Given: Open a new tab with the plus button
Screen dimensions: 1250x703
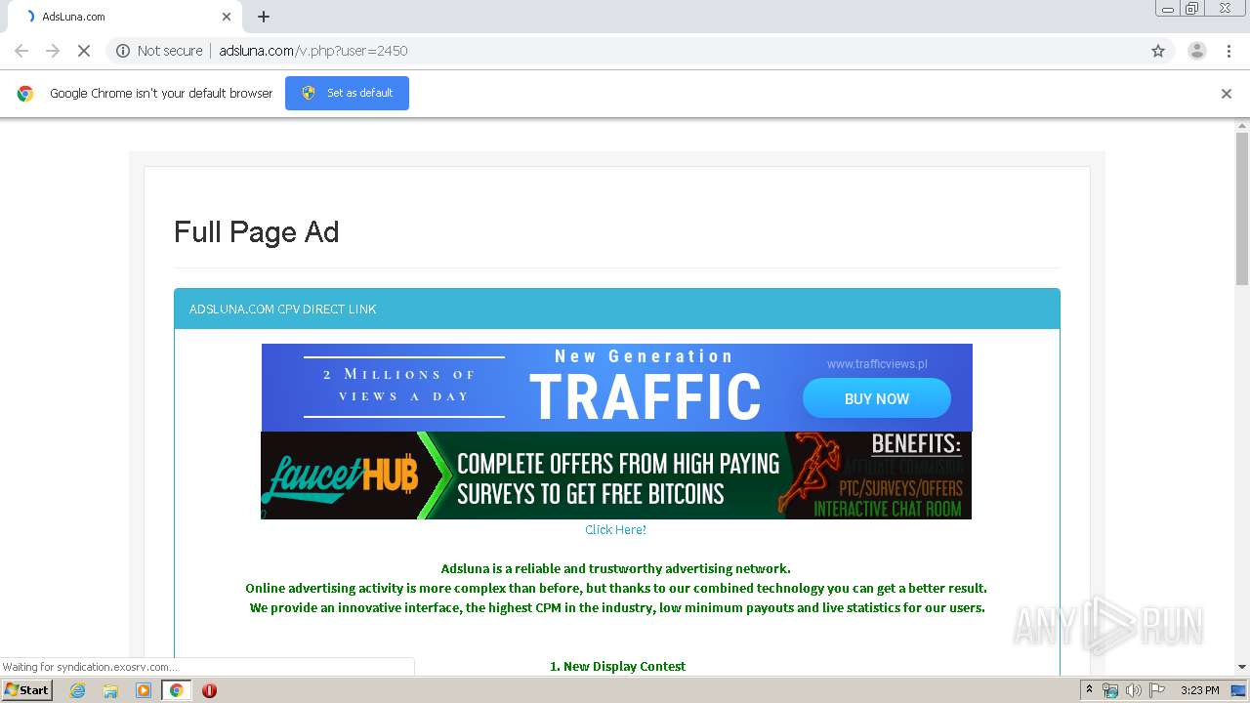Looking at the screenshot, I should point(264,17).
